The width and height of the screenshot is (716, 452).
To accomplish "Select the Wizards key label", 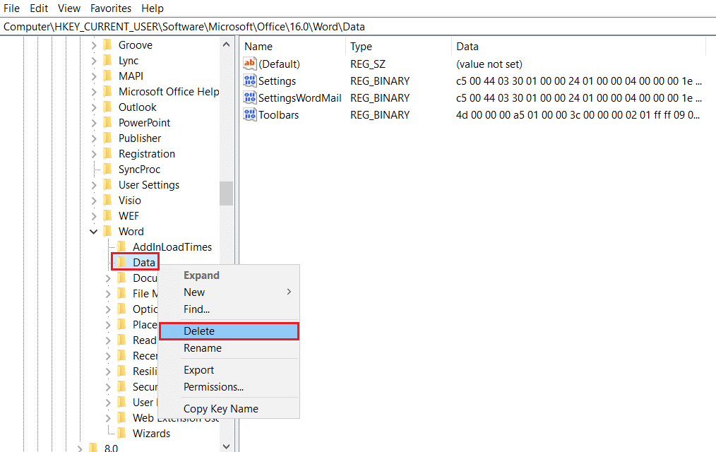I will click(152, 433).
